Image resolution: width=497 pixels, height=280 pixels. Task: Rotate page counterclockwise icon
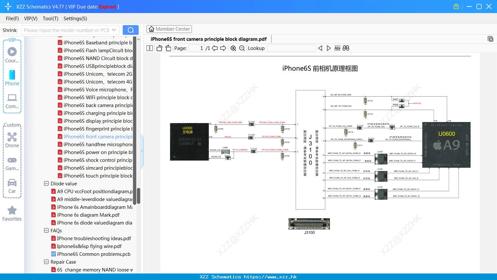159,48
